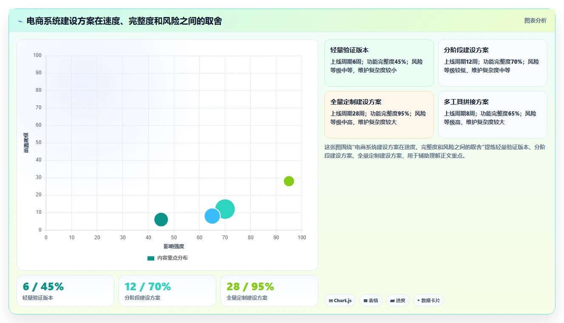Screen dimensions: 564x323
Task: Click the 数据卡片 tag chip
Action: [x=428, y=300]
